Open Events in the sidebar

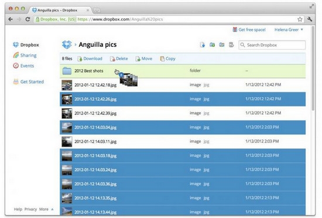(27, 66)
